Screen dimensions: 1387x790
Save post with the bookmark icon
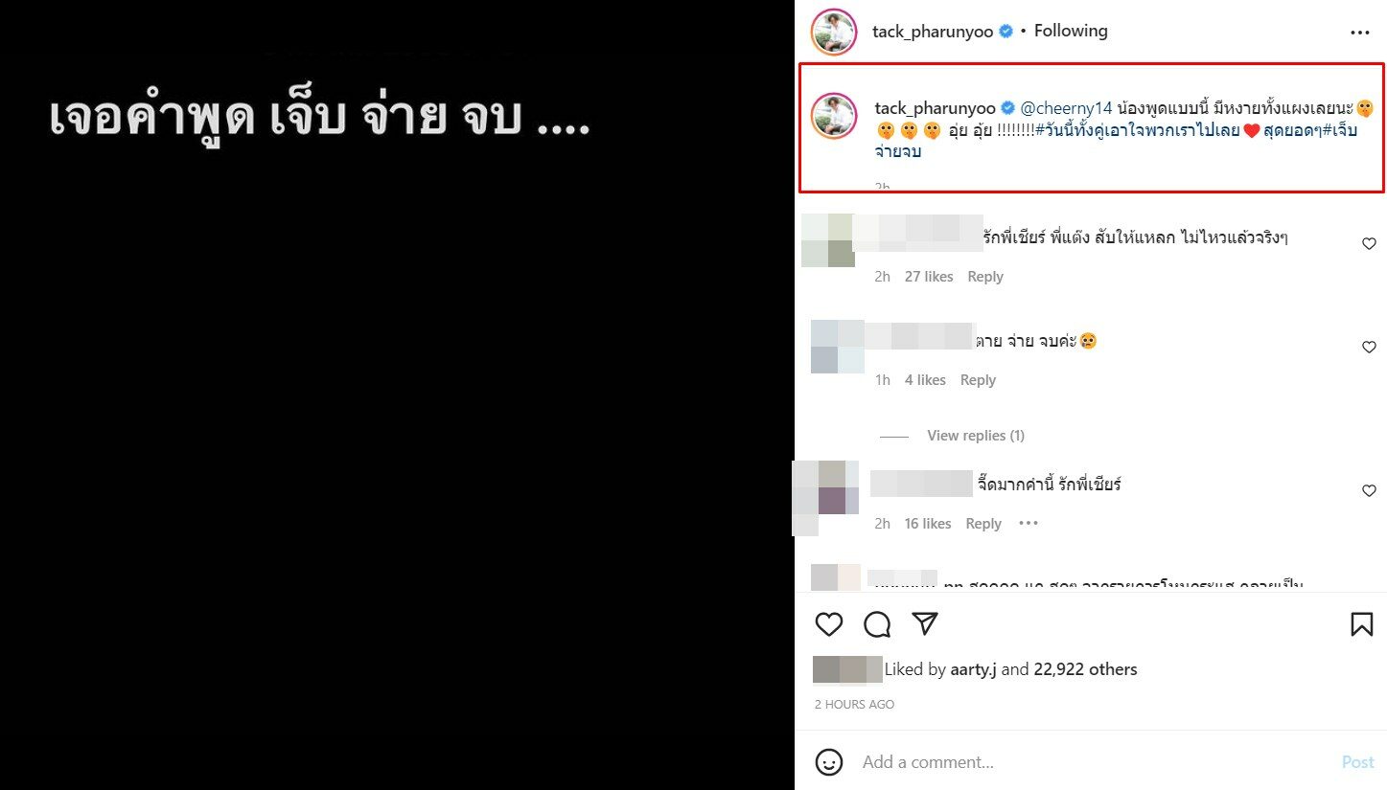1361,624
